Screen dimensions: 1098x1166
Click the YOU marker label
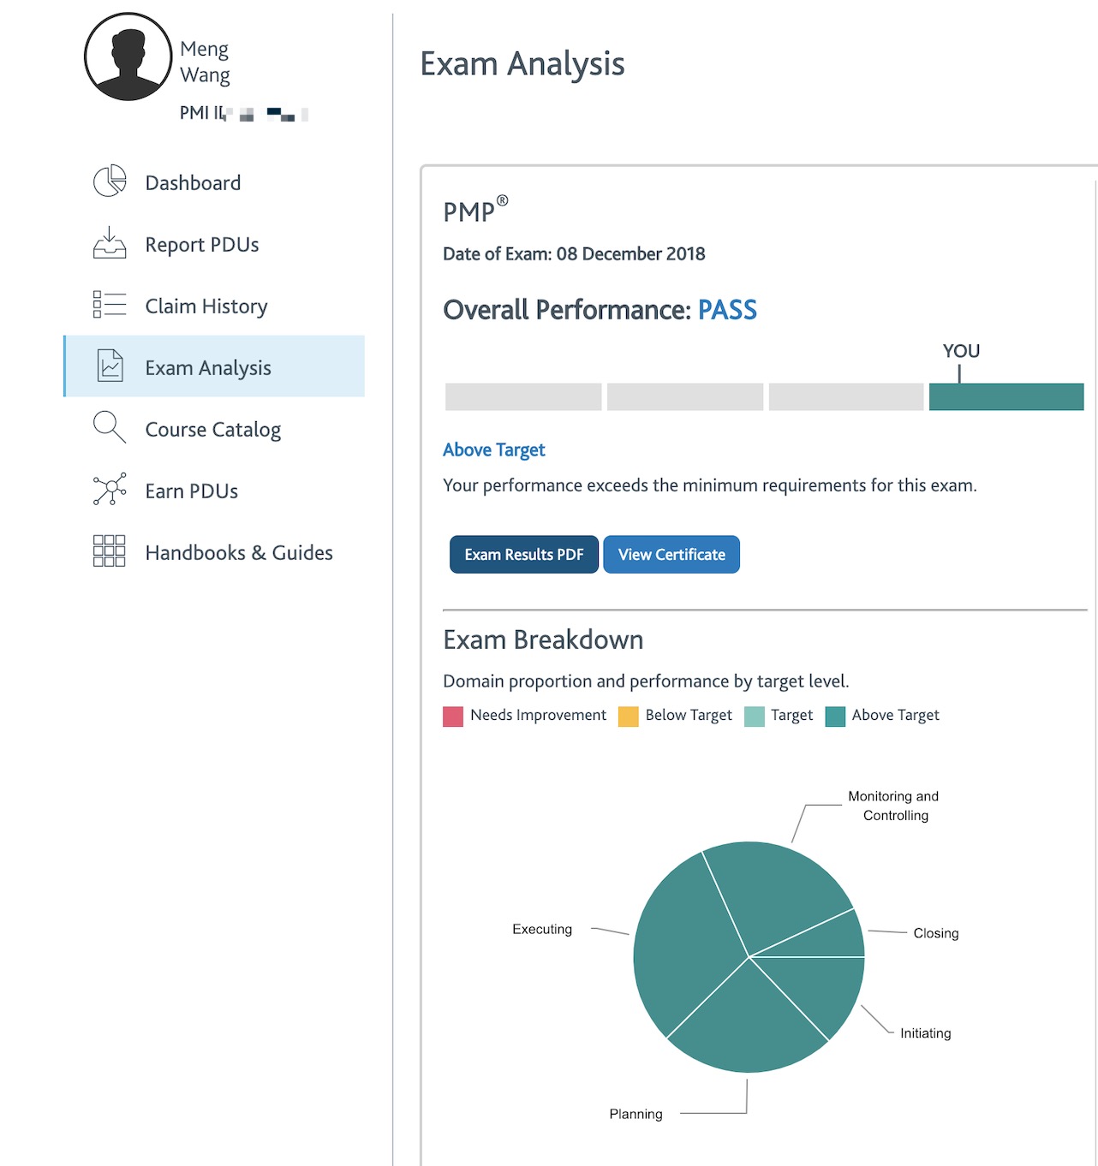961,351
